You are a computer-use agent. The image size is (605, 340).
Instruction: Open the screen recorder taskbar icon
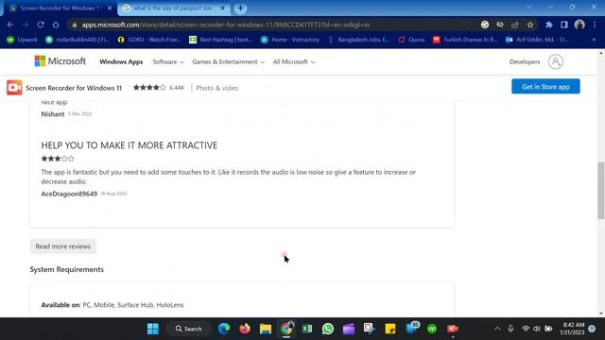(x=453, y=329)
